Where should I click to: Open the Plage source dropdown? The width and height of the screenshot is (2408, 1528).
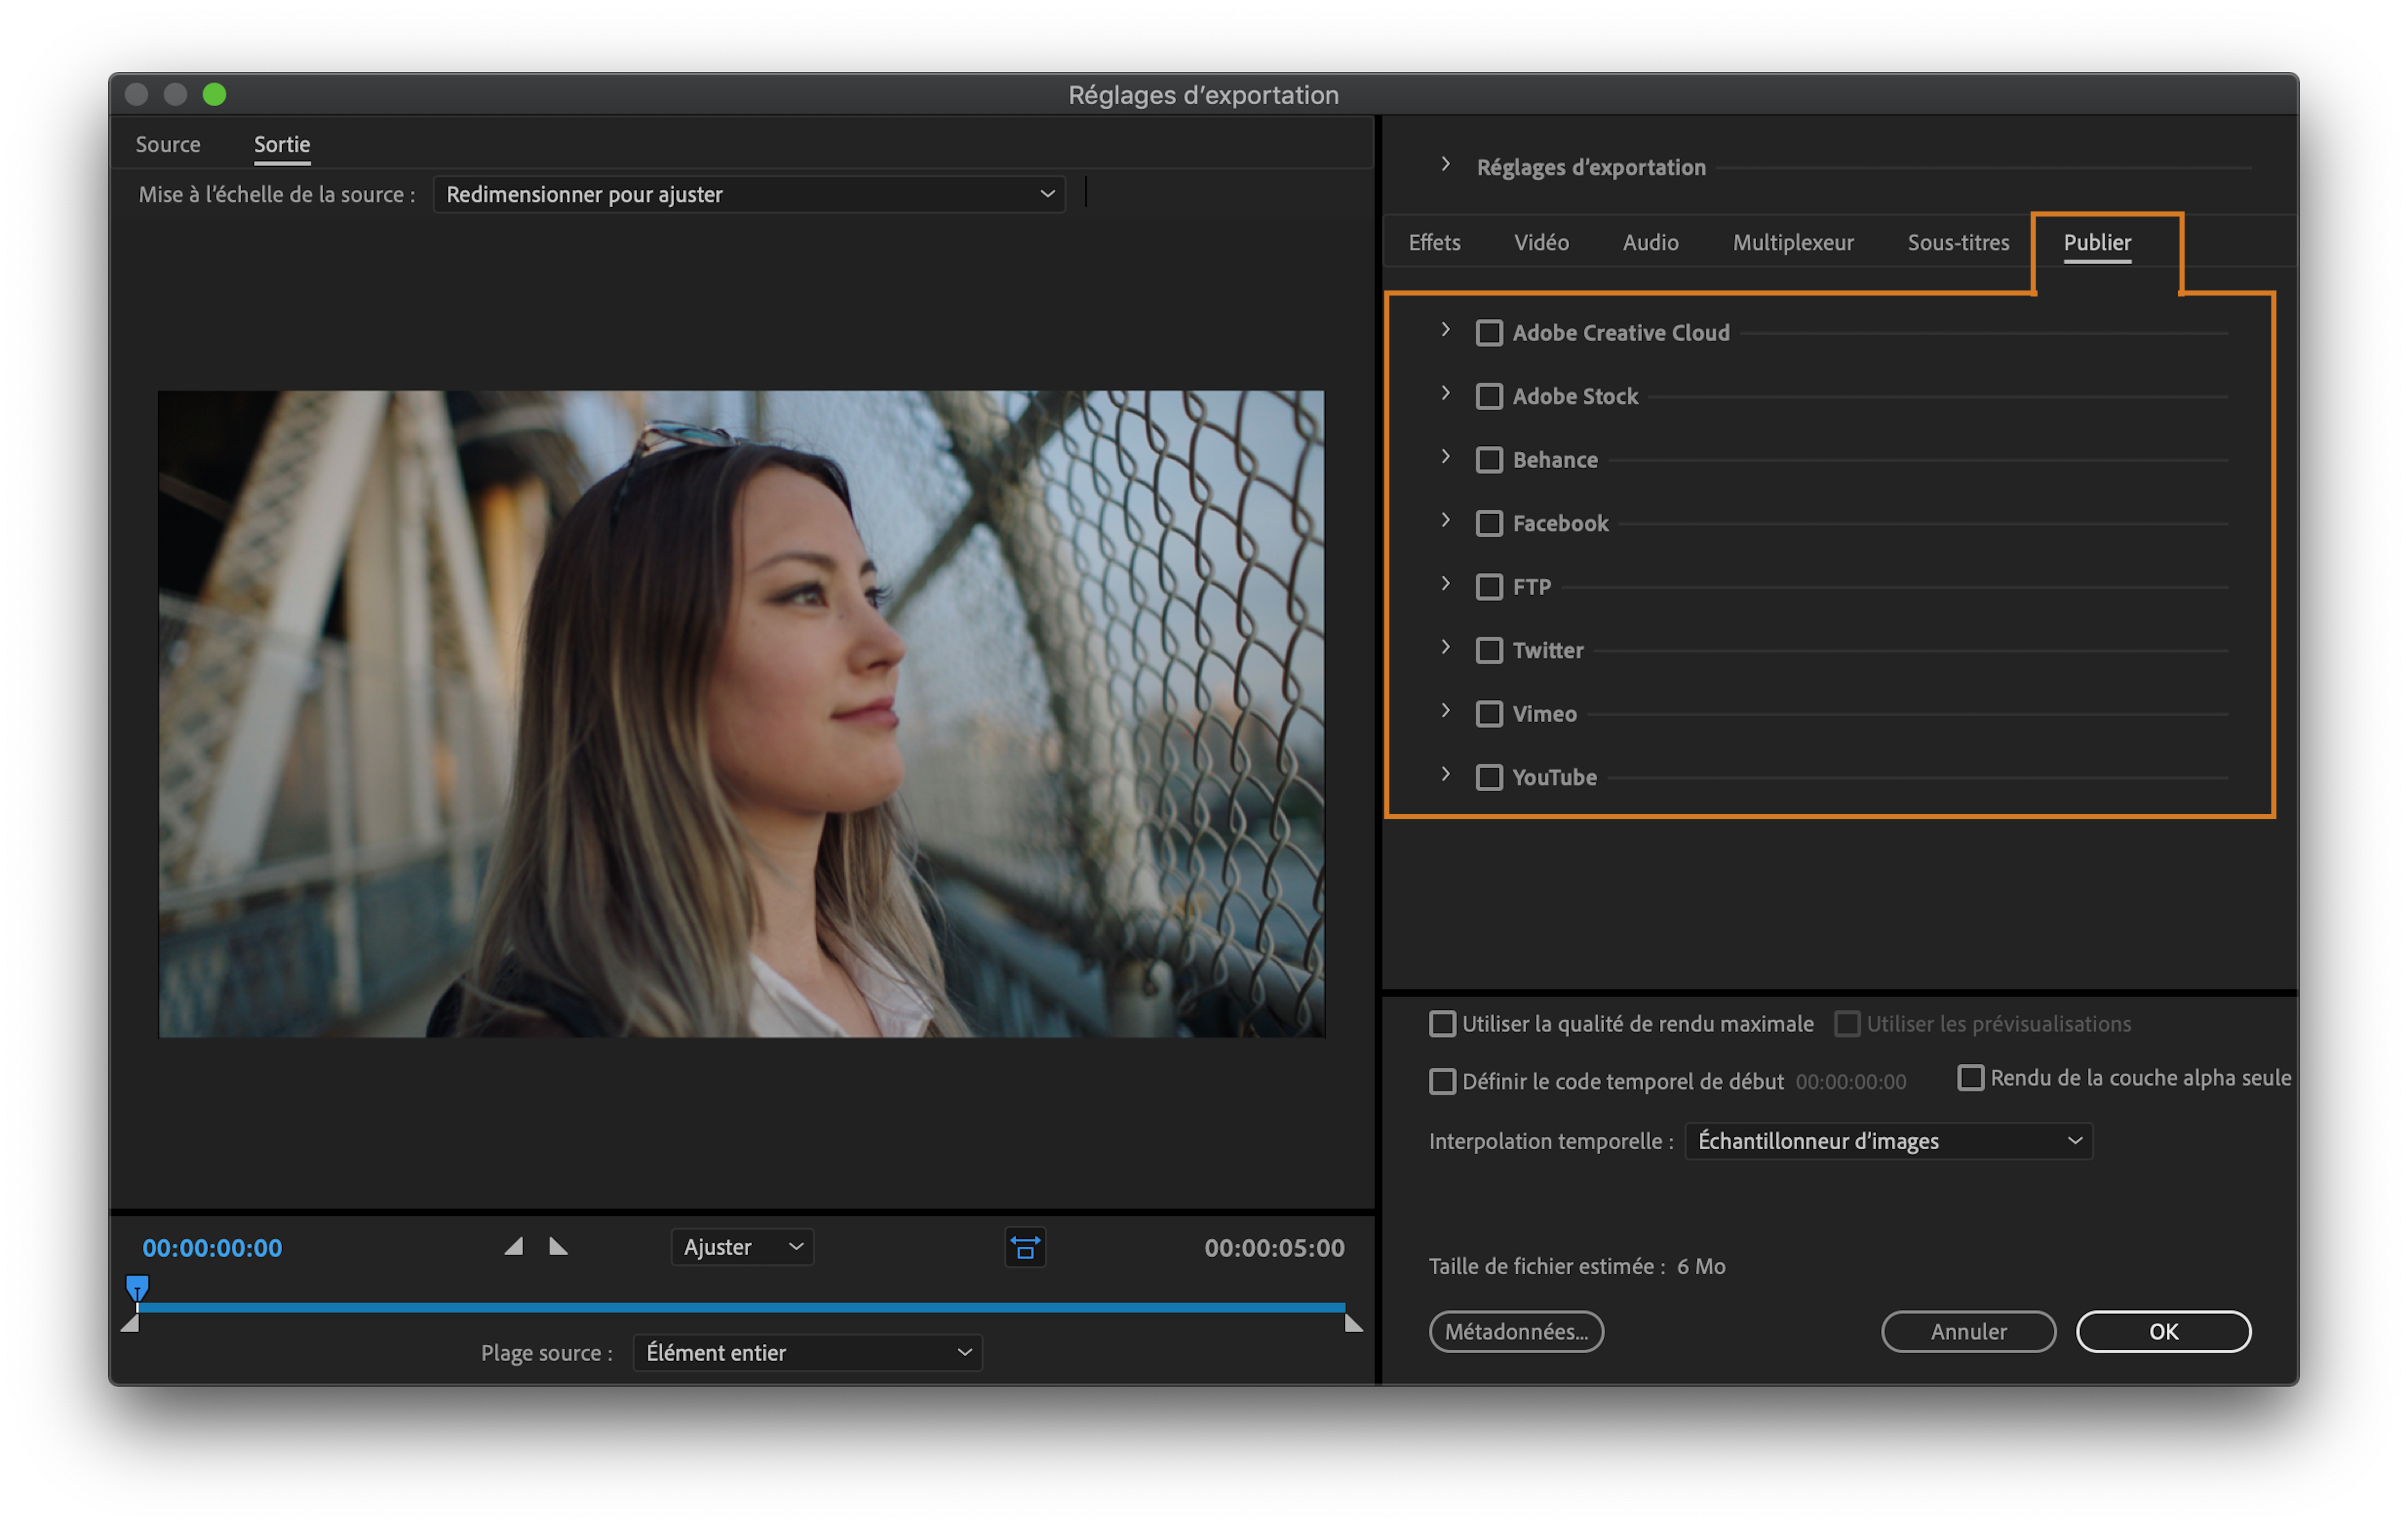click(x=807, y=1352)
